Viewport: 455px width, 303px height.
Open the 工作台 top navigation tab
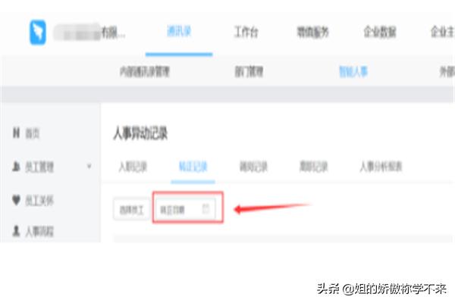click(246, 32)
